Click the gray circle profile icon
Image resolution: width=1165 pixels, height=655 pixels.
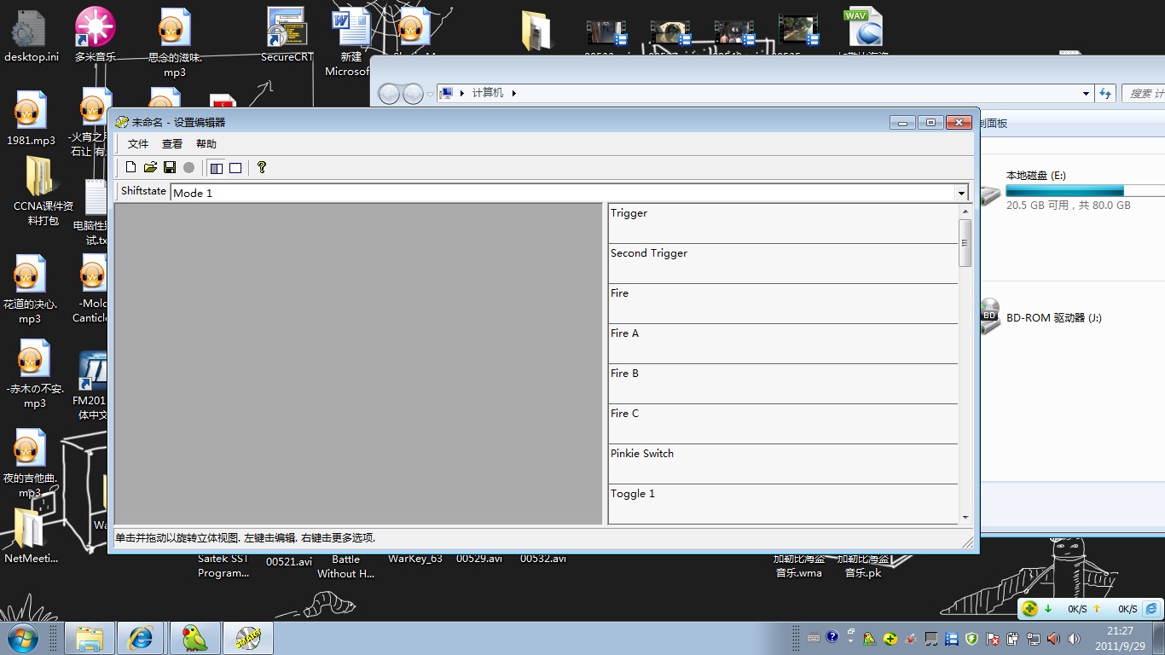(x=188, y=167)
